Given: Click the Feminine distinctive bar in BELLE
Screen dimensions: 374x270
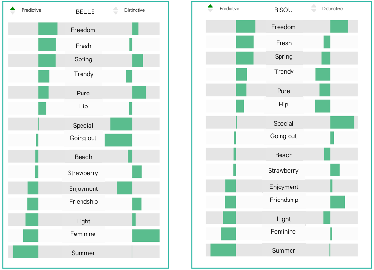Looking at the screenshot, I should pyautogui.click(x=146, y=235).
